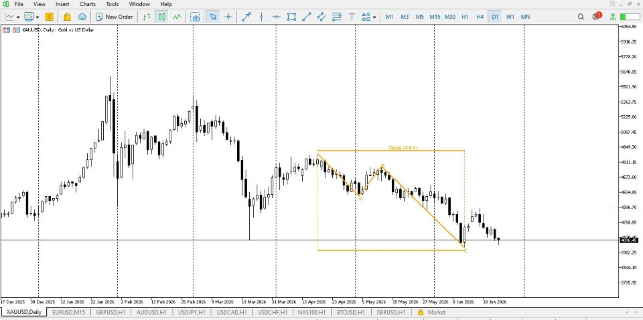
Task: Select the trendline with arrow tool
Action: [246, 17]
